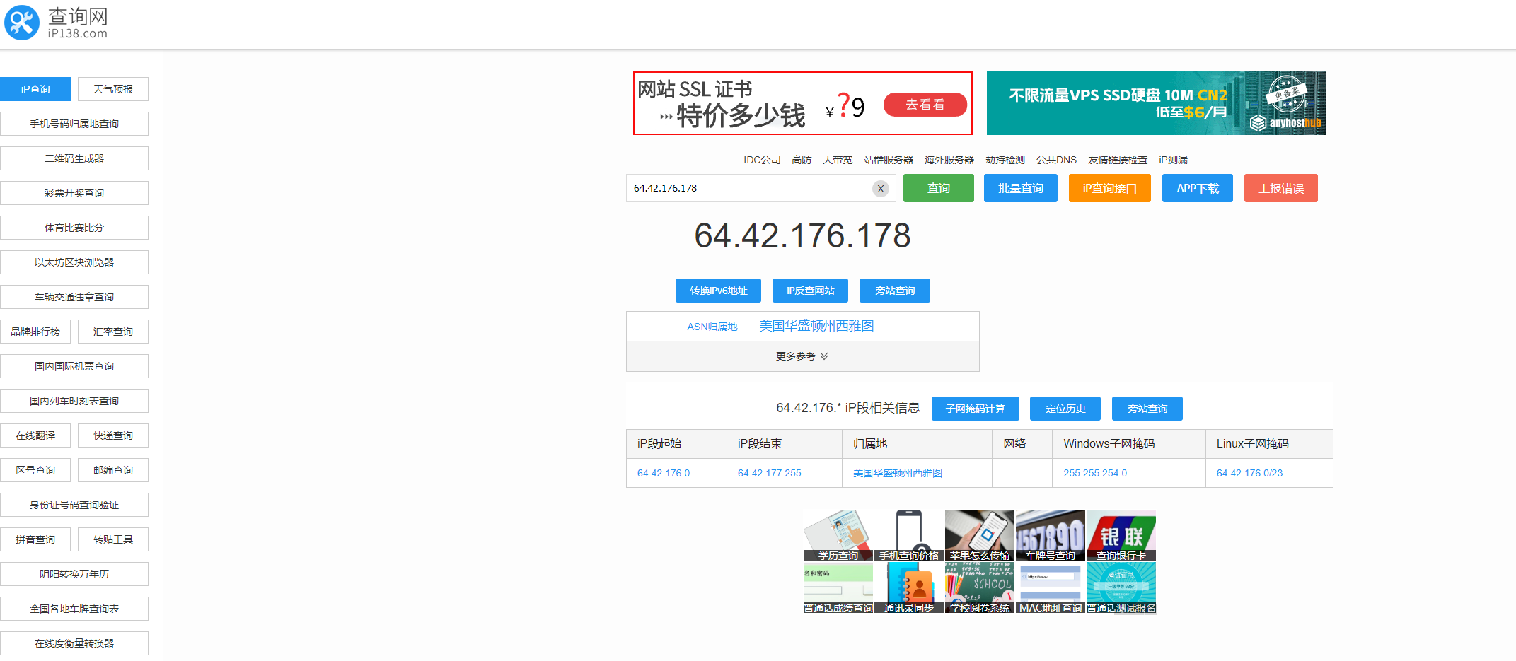Open the 友情链接检查 link

click(1118, 160)
